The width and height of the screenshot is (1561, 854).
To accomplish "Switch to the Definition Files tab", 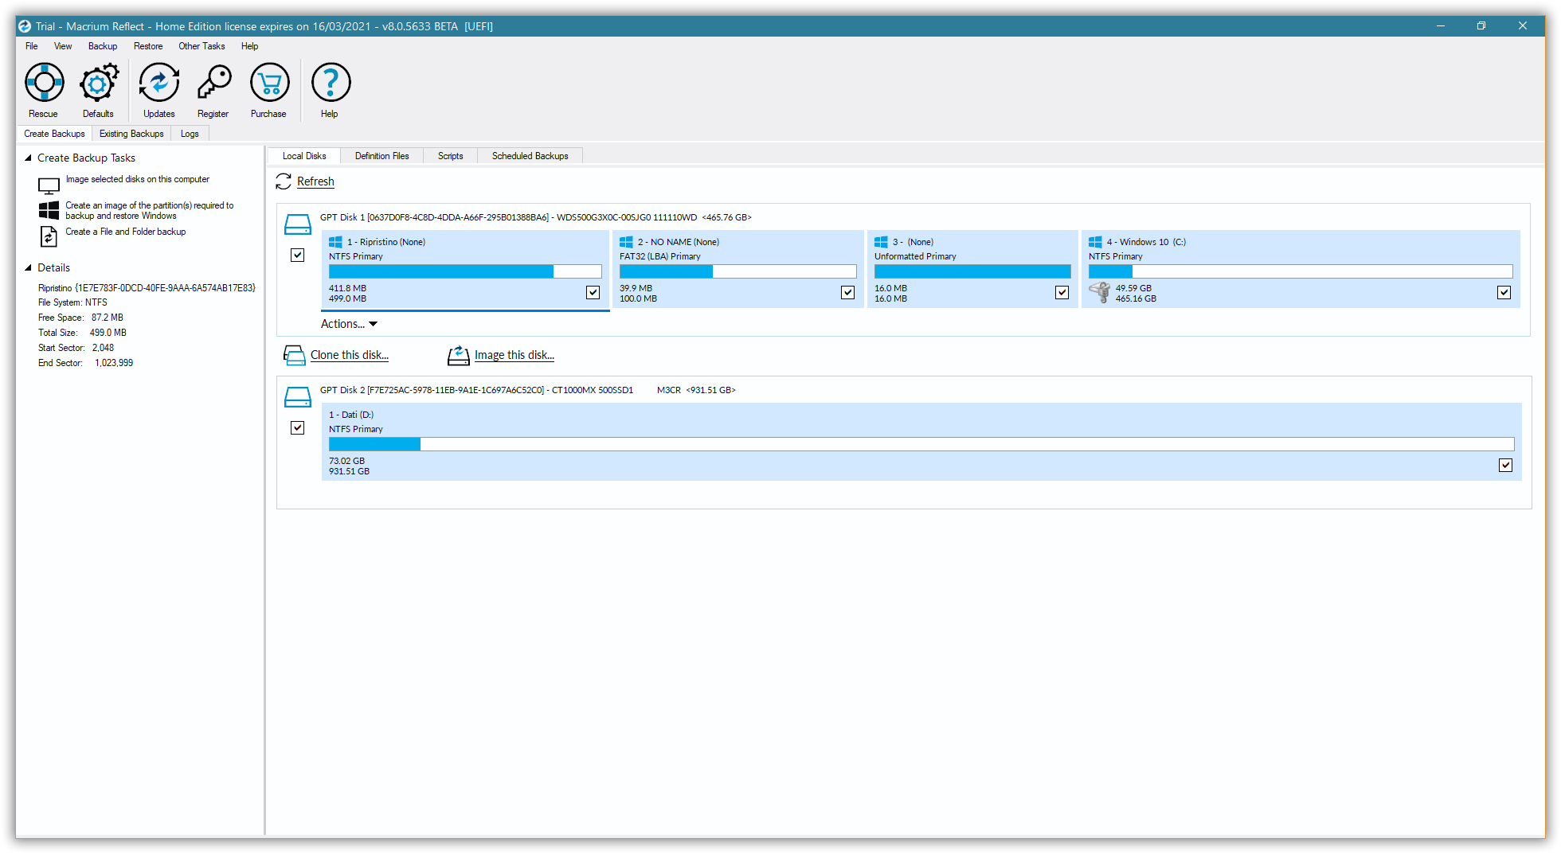I will [x=382, y=156].
